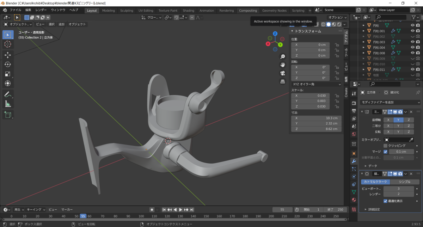
Task: Open Modifier properties wrench tab
Action: coord(354,161)
